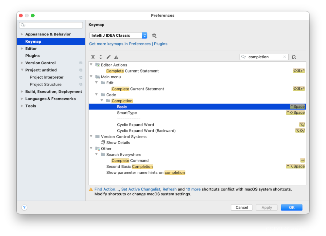The image size is (326, 236).
Task: Click the Show Details action icon
Action: pos(103,143)
